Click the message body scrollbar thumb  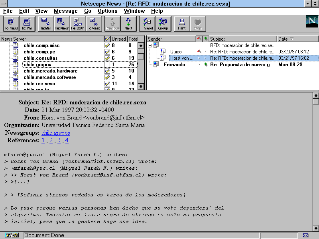(x=316, y=102)
